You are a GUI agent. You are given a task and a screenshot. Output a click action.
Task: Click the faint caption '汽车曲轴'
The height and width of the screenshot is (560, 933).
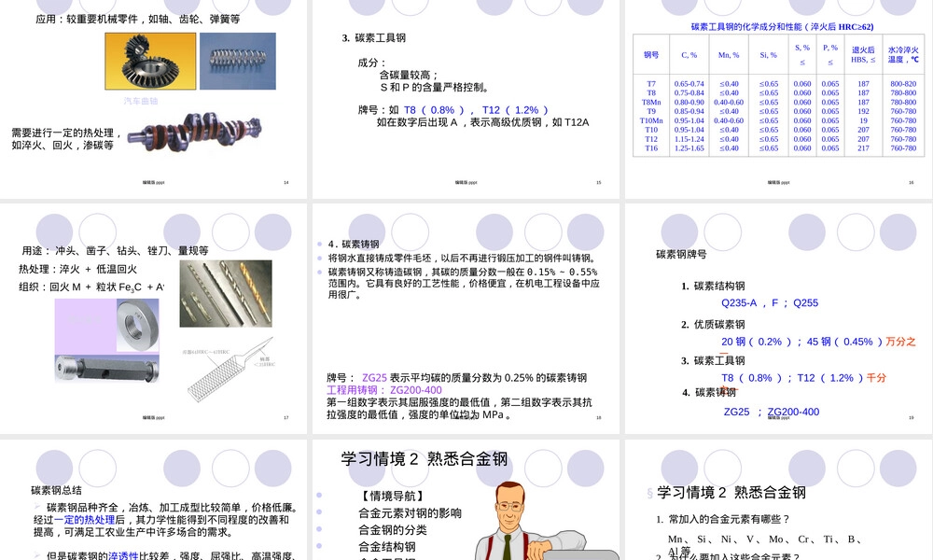(141, 101)
